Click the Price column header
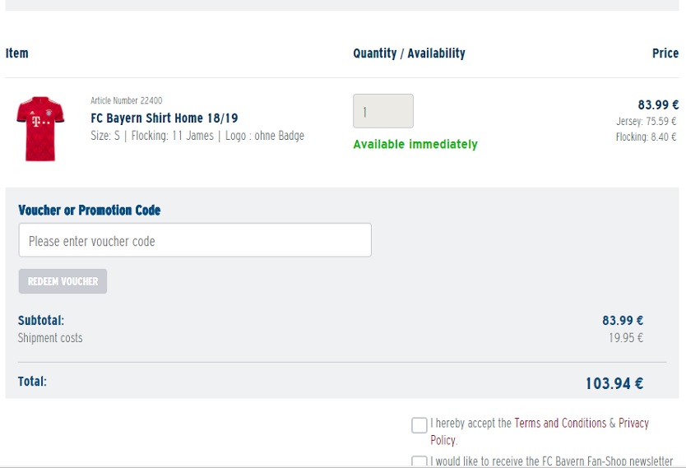686x468 pixels. pos(665,53)
